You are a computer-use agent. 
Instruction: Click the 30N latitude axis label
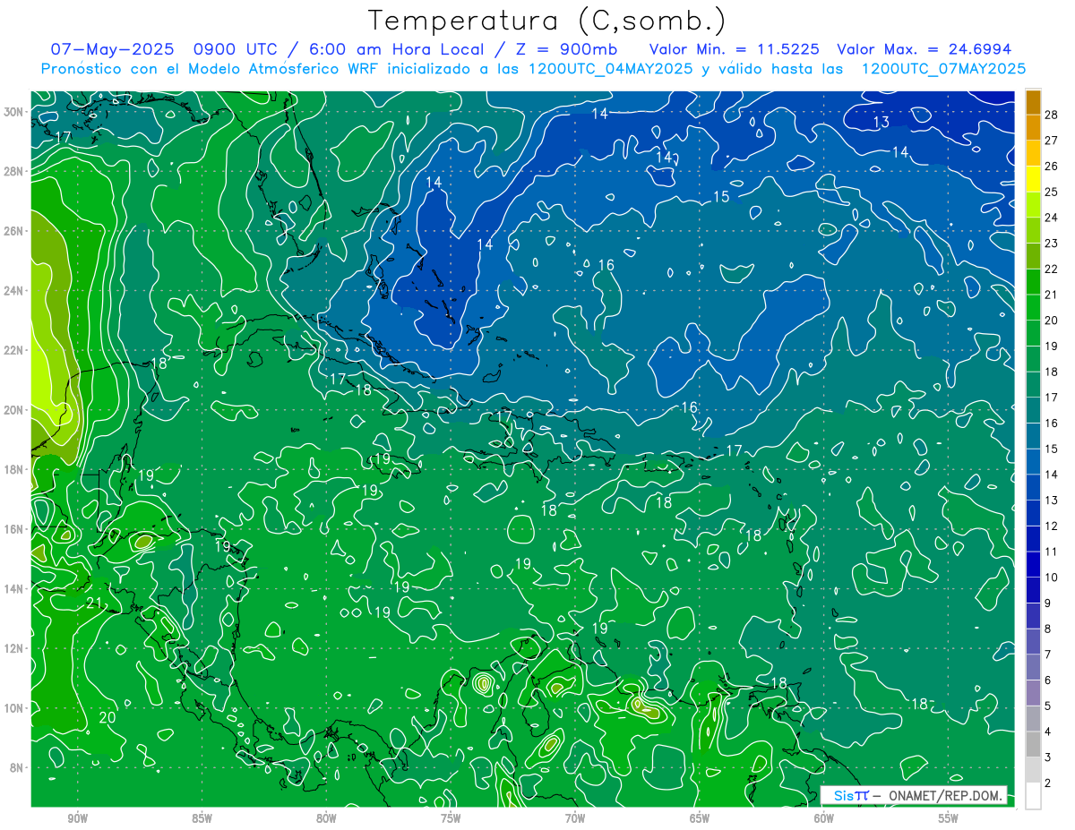pyautogui.click(x=14, y=112)
